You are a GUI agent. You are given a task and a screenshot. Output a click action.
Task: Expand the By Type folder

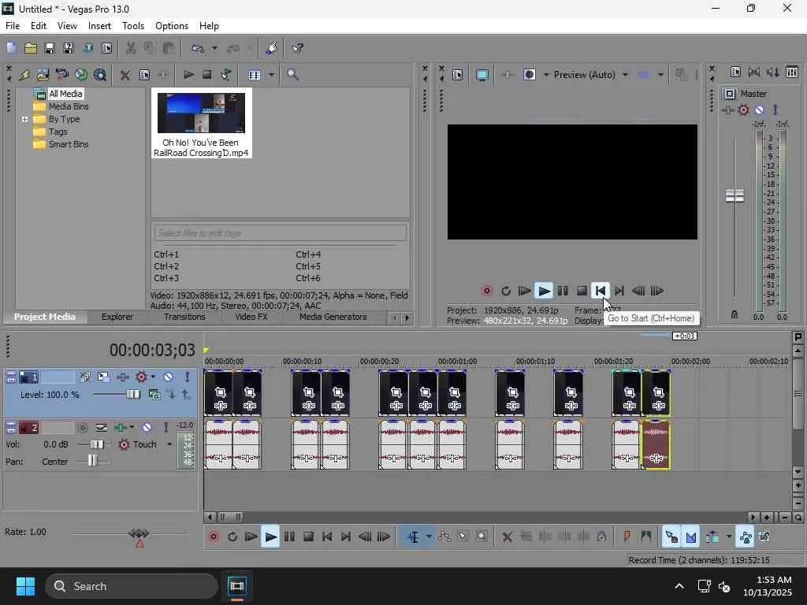24,120
